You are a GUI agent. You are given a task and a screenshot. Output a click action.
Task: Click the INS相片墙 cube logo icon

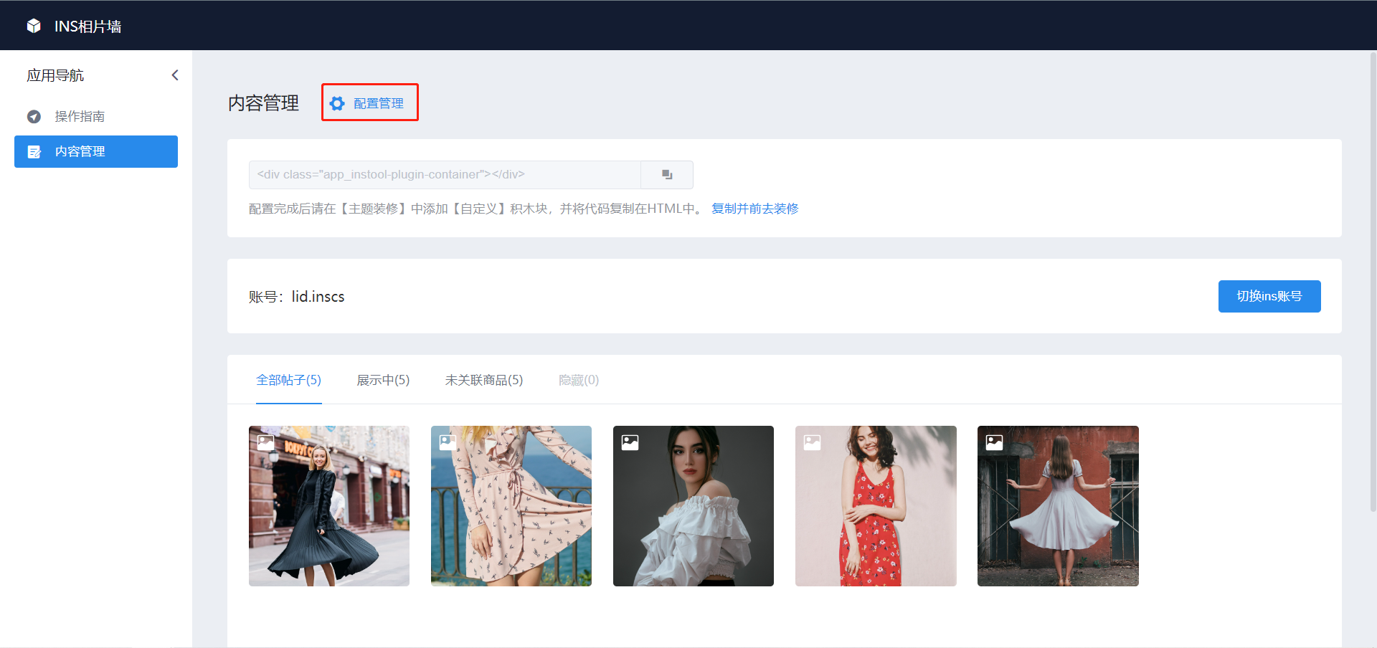pyautogui.click(x=34, y=26)
